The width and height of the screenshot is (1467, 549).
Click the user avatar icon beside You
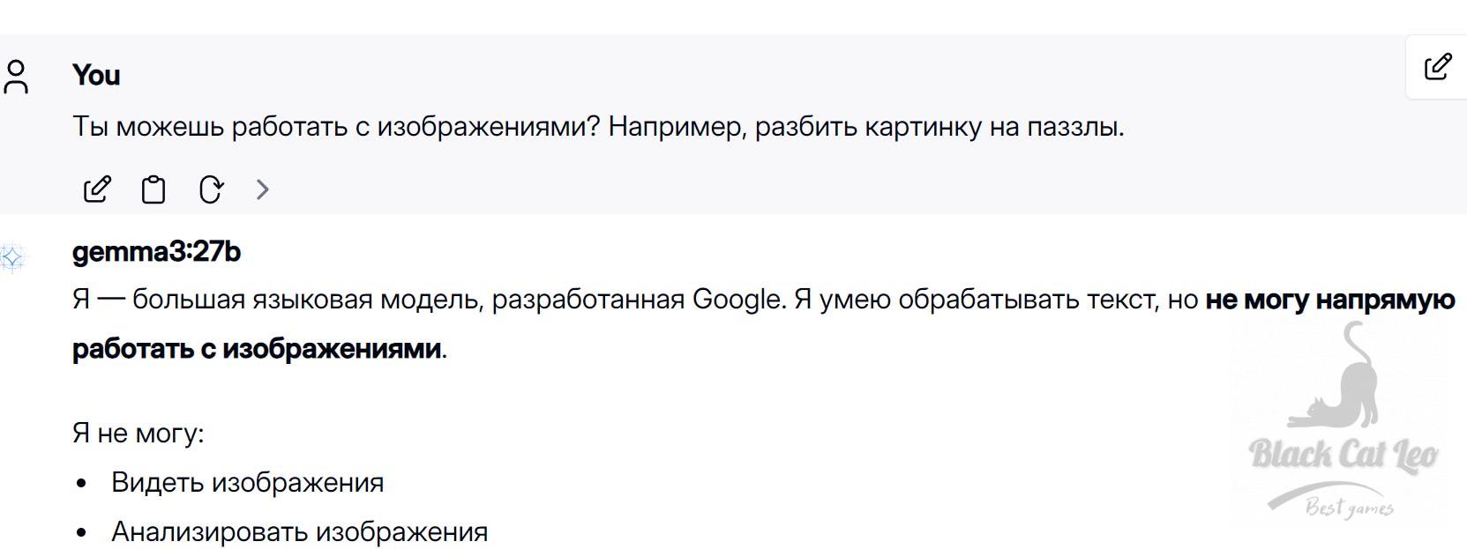(x=16, y=77)
